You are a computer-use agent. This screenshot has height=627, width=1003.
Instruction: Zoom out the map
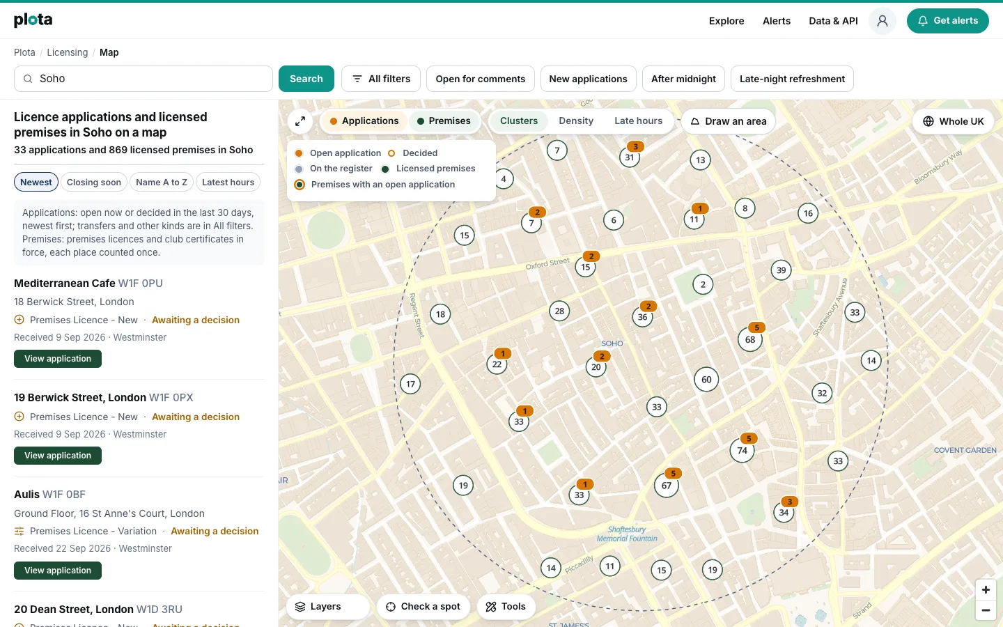(986, 610)
